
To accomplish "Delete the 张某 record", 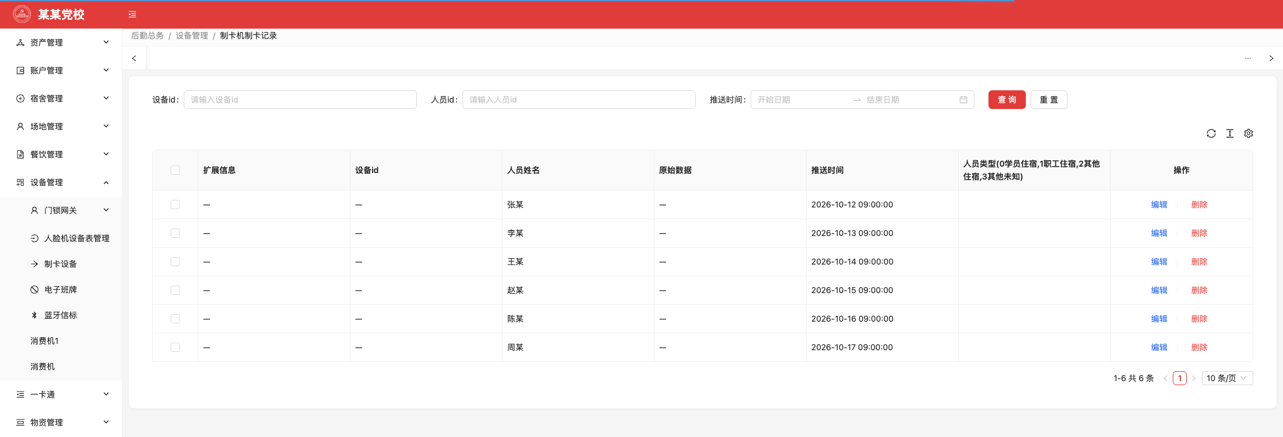I will pos(1199,205).
